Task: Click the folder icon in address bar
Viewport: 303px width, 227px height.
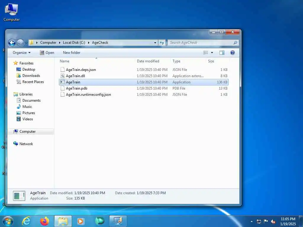Action: 31,43
